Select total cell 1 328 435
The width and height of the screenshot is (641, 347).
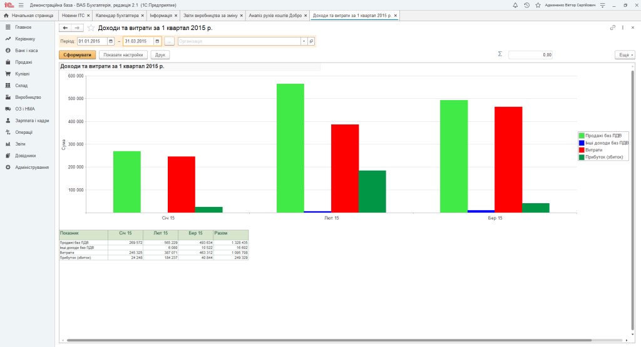[231, 243]
